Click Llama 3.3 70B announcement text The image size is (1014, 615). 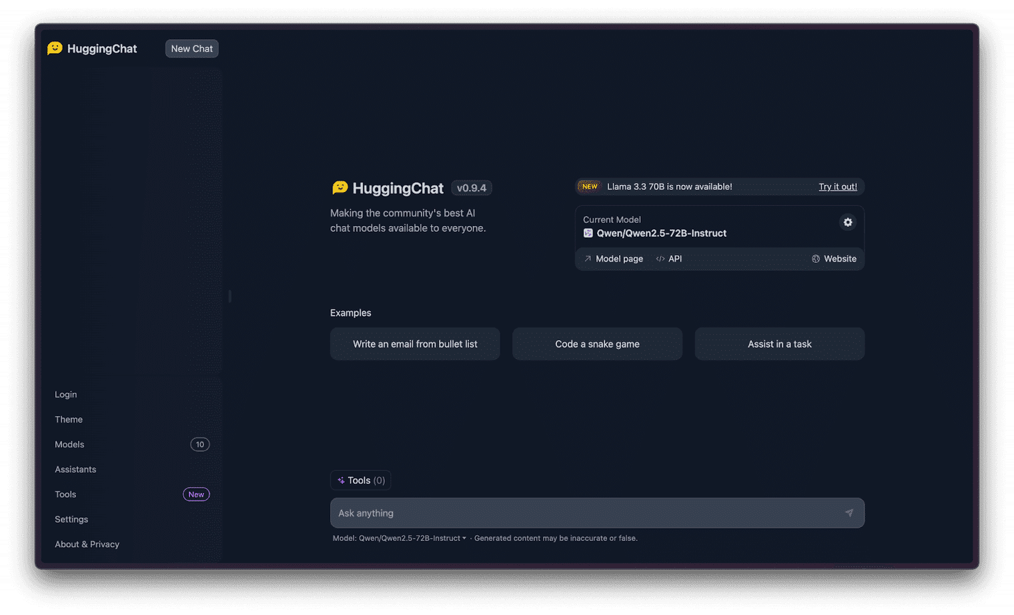[669, 187]
